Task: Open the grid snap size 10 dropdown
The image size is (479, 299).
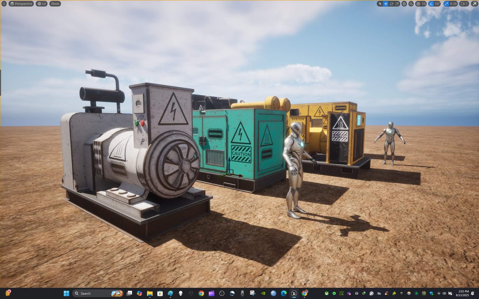Action: [424, 4]
